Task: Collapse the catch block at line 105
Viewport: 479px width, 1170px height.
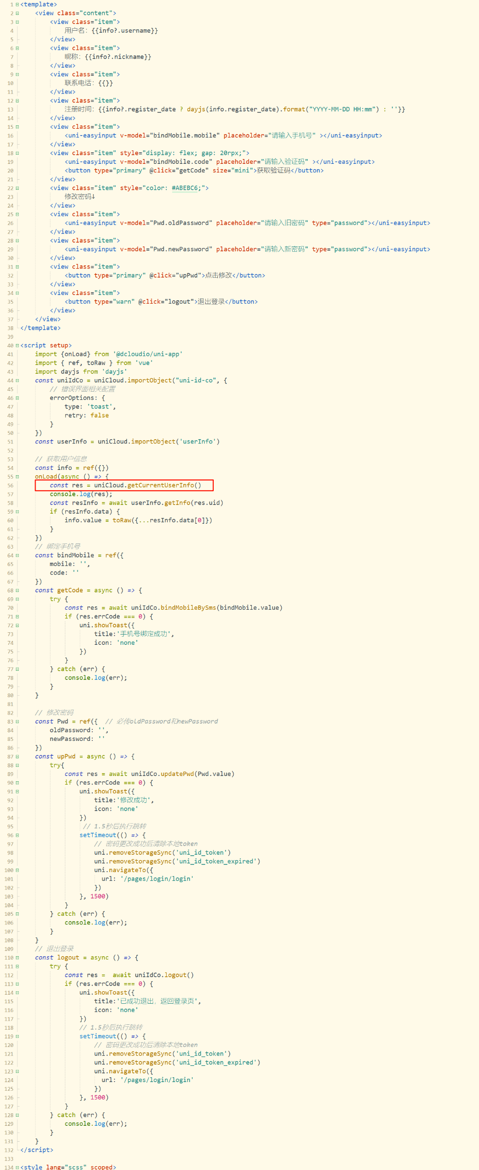Action: (17, 914)
